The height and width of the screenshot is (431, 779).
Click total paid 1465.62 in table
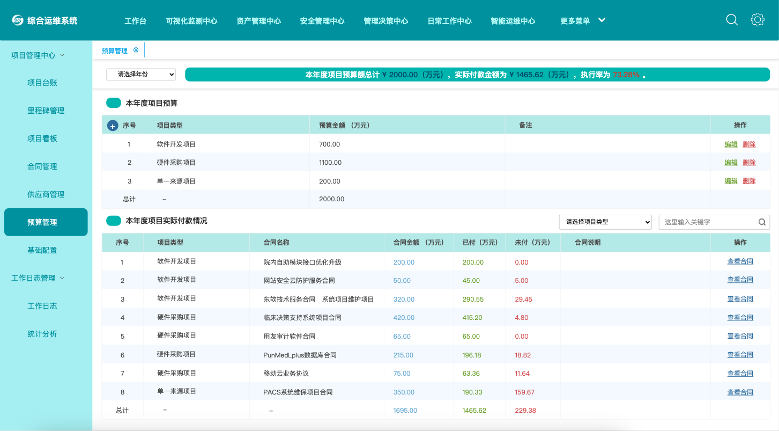point(474,411)
